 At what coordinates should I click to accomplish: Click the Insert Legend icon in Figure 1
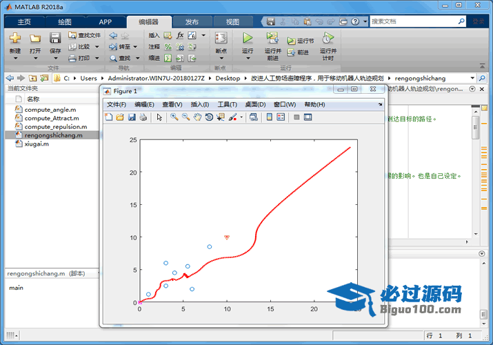click(x=281, y=117)
